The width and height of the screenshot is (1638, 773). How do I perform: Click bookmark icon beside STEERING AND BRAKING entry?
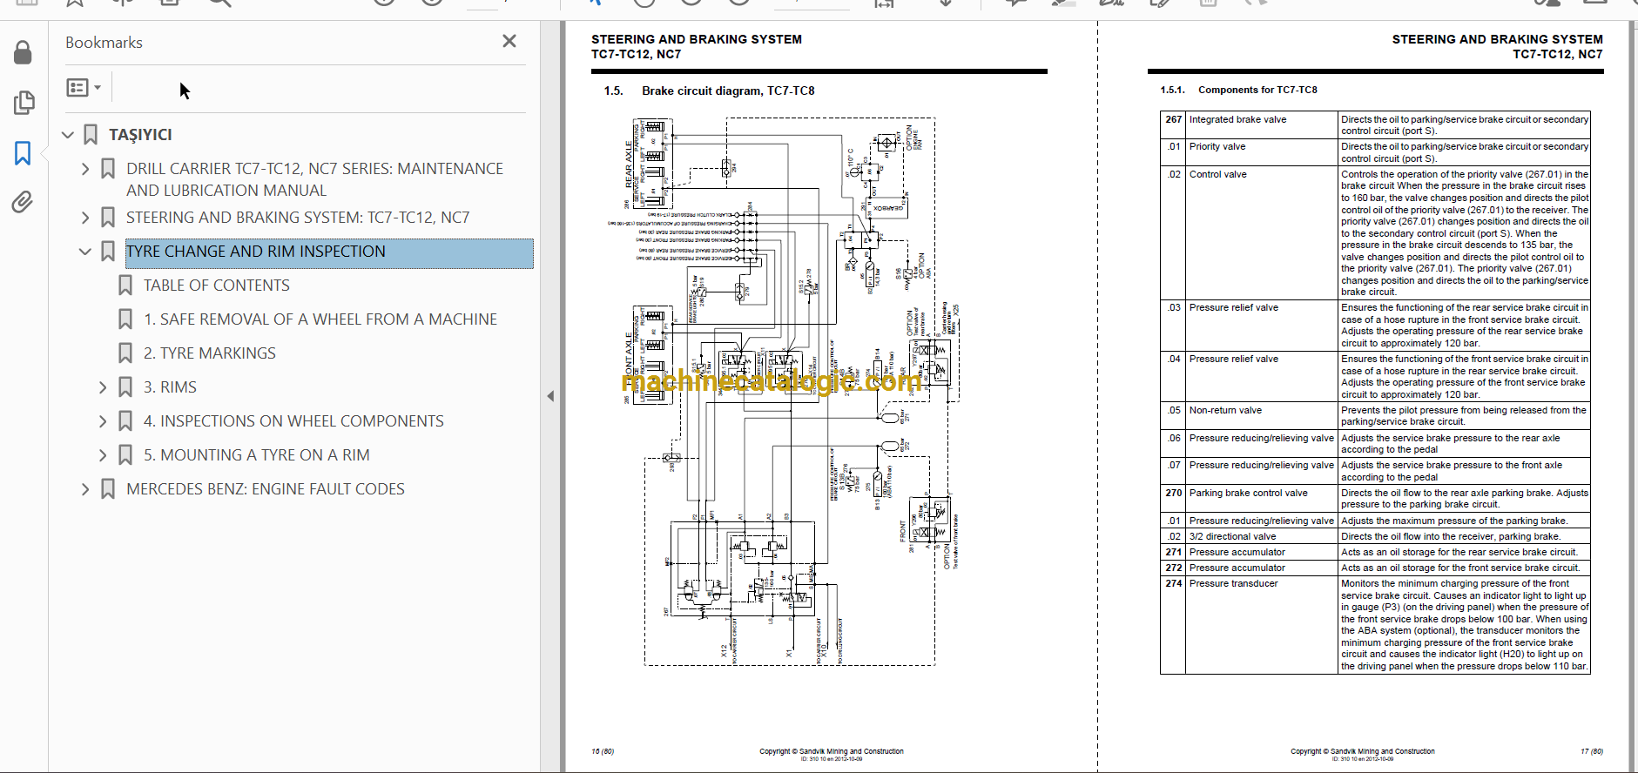coord(108,218)
